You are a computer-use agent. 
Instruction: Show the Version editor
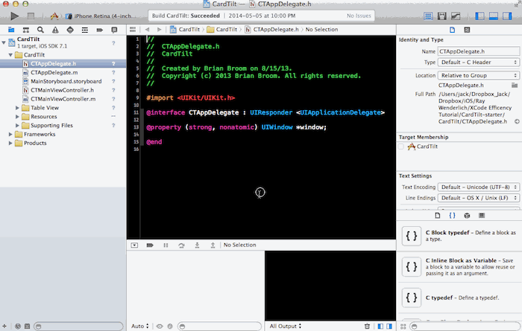456,16
